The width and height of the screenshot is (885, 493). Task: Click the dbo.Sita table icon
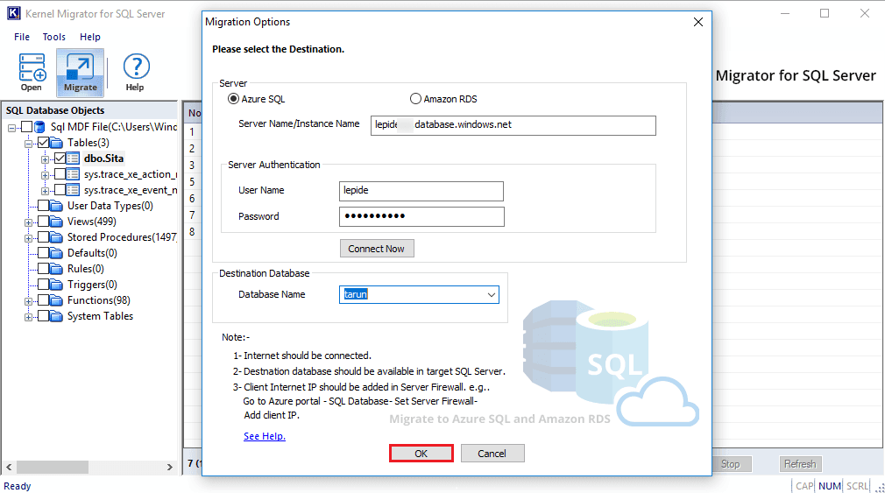[x=73, y=158]
